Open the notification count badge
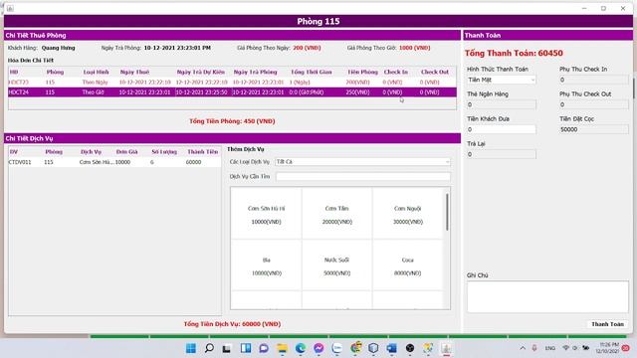Image resolution: width=637 pixels, height=358 pixels. click(626, 348)
